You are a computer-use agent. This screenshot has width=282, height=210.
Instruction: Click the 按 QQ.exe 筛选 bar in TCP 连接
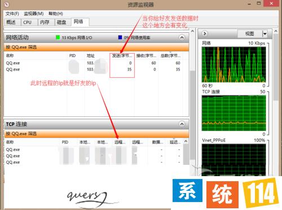(x=96, y=134)
